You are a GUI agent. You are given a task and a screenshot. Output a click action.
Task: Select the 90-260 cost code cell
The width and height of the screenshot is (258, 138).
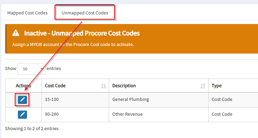click(75, 114)
